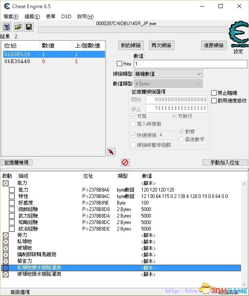Copy selected addresses with red arrow icon
The image size is (249, 296).
pos(111,152)
